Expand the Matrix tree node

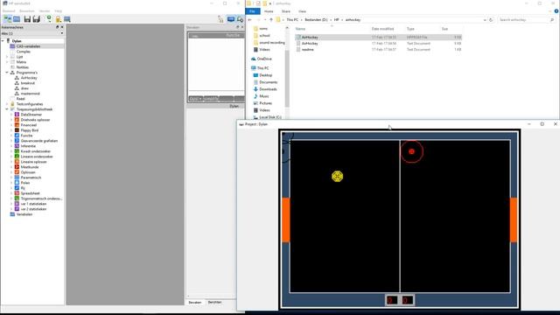pyautogui.click(x=7, y=62)
